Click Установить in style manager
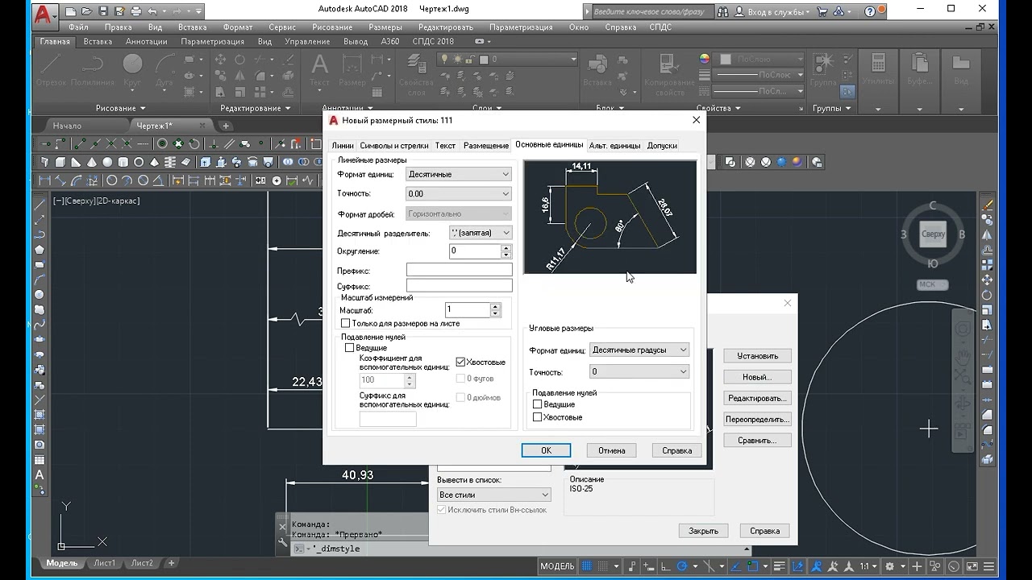The image size is (1032, 580). tap(757, 356)
